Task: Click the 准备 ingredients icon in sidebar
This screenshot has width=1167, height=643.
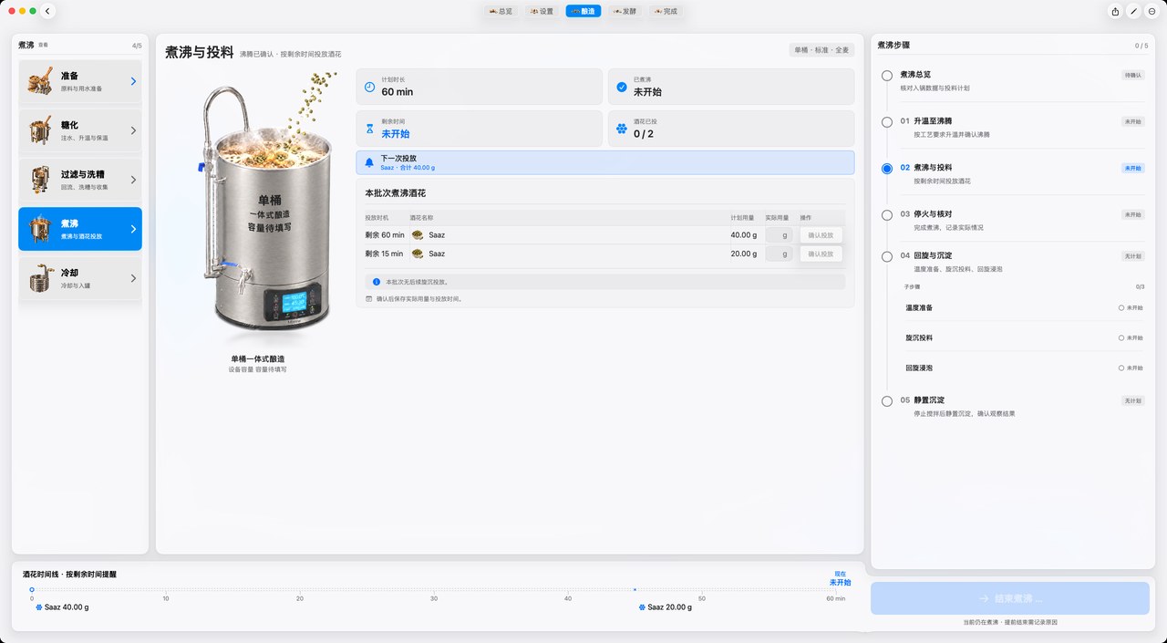Action: pyautogui.click(x=40, y=81)
